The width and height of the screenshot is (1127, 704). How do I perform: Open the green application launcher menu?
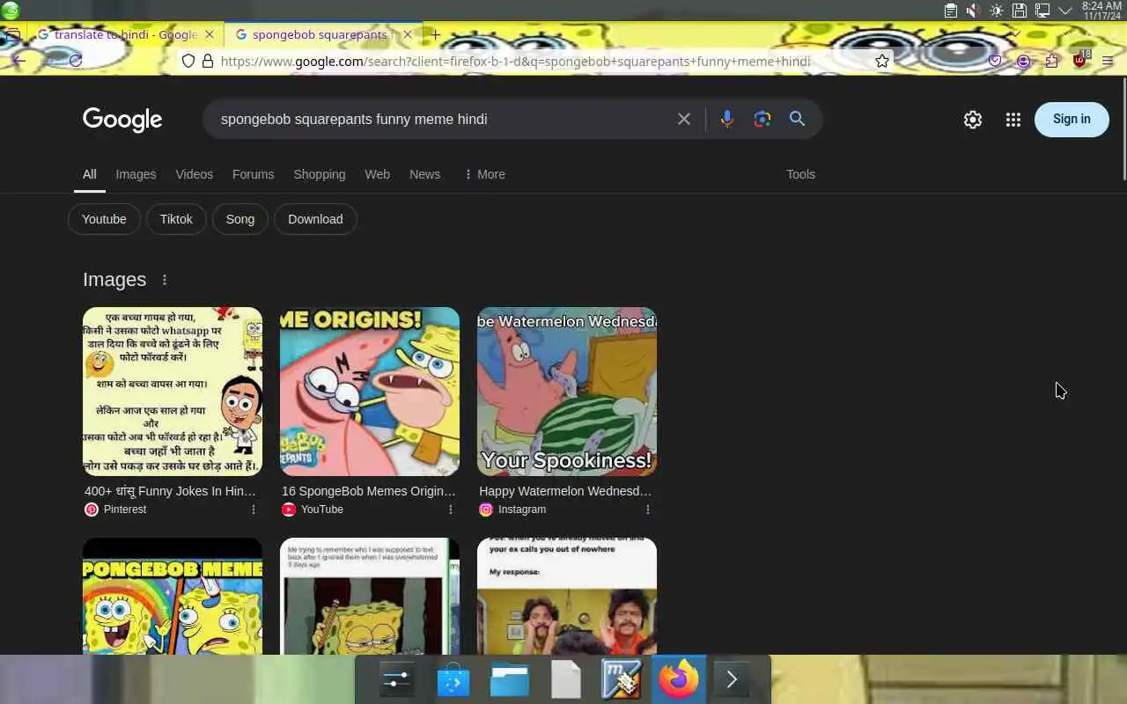[11, 11]
